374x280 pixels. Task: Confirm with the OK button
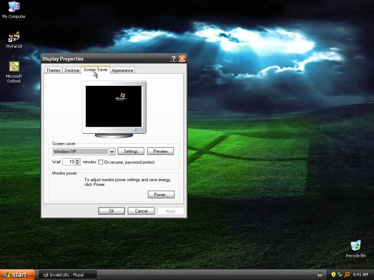click(x=111, y=211)
